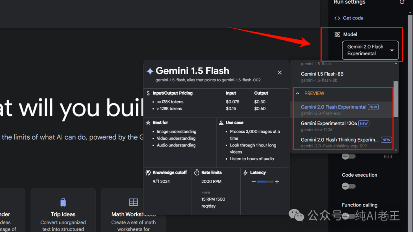The height and width of the screenshot is (232, 413).
Task: Click the latency indicator bar
Action: point(265,182)
